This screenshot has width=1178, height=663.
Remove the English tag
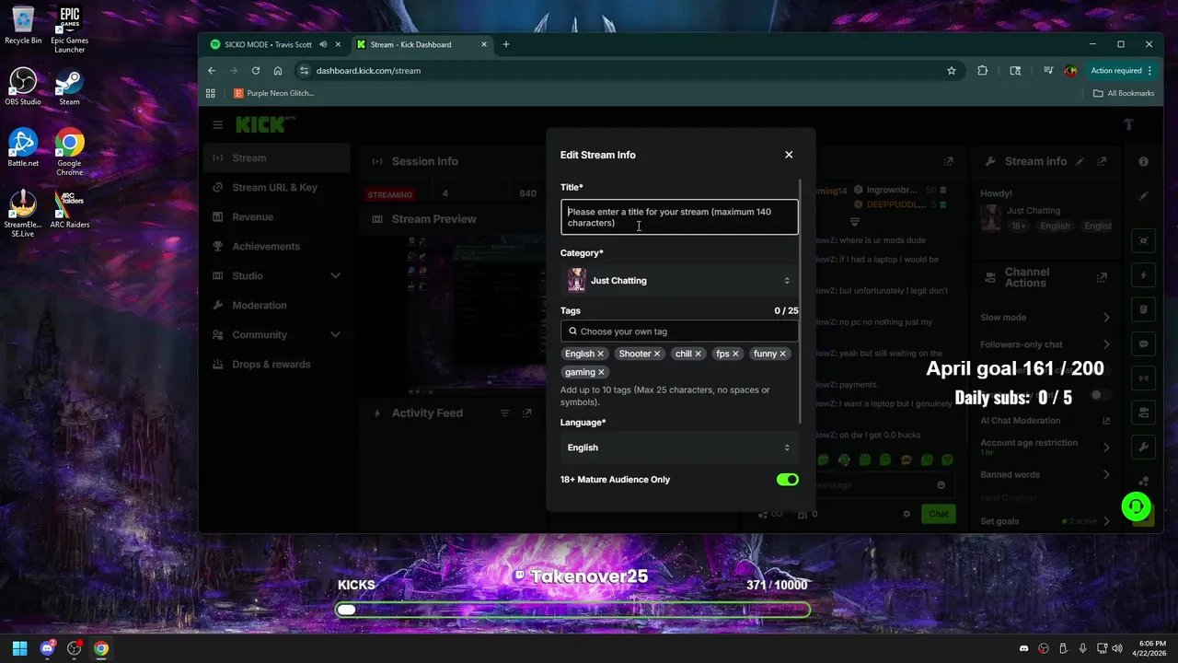click(x=601, y=354)
